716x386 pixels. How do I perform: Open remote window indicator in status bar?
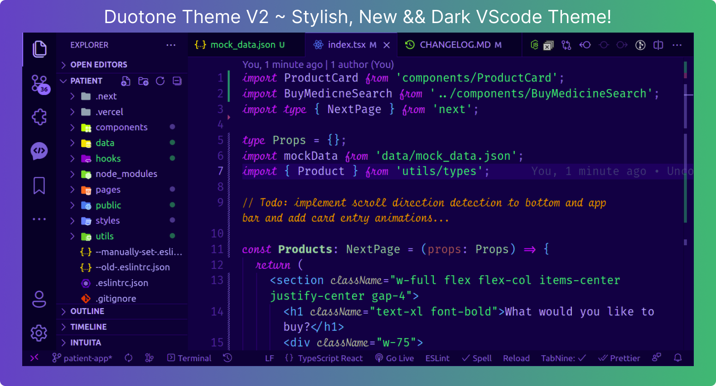pyautogui.click(x=34, y=358)
